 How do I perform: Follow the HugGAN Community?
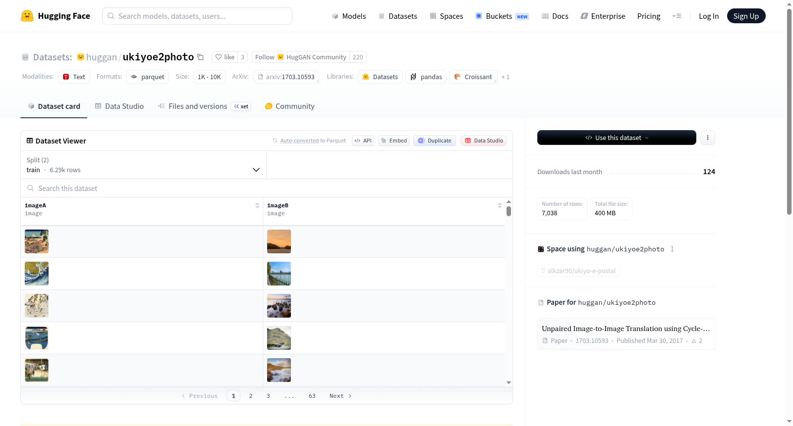[x=301, y=57]
